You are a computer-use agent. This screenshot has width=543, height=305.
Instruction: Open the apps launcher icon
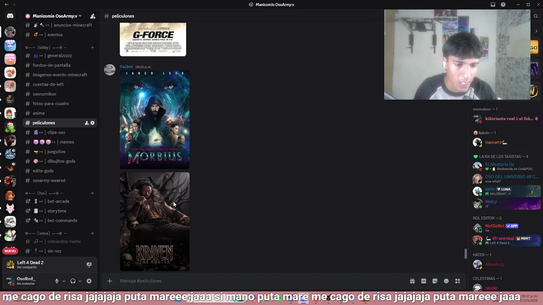pos(458,281)
